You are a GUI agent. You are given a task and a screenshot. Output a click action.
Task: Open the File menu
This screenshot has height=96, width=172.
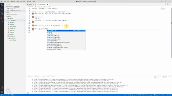tap(5, 1)
